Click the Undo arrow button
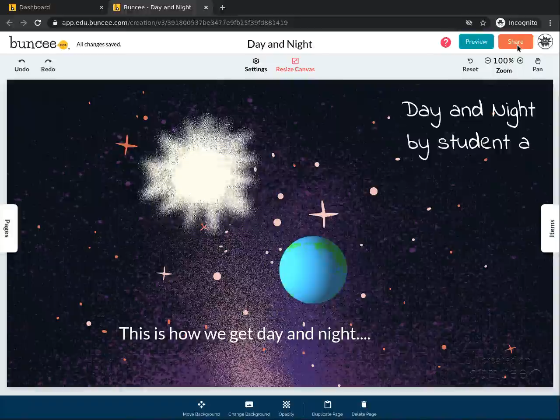The width and height of the screenshot is (560, 420). click(x=22, y=65)
